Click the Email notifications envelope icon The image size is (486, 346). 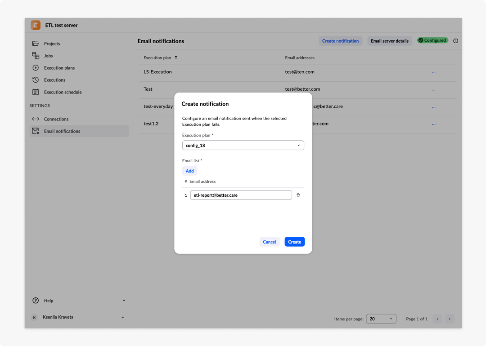pos(36,131)
